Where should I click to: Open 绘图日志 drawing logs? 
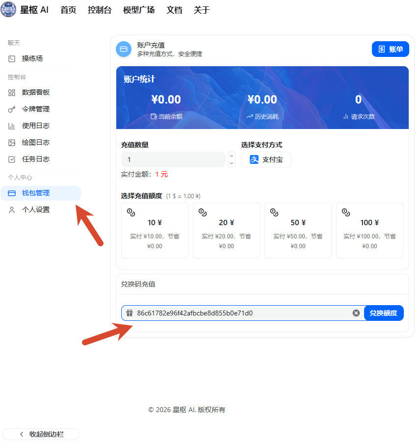tap(35, 142)
